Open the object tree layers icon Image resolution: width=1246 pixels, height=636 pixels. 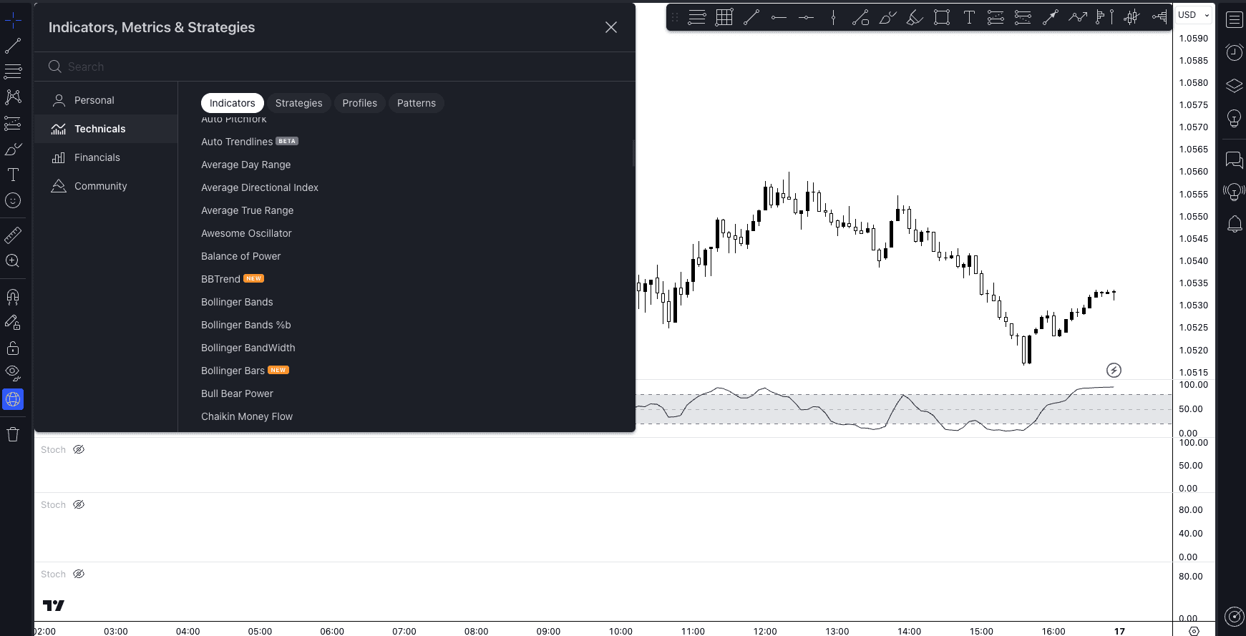[x=1234, y=86]
